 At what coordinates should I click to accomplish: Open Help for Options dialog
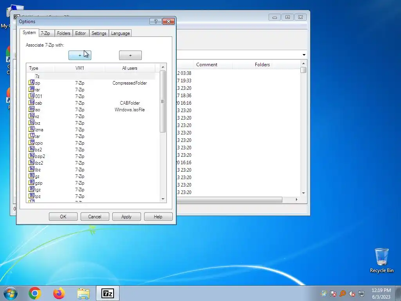point(158,216)
